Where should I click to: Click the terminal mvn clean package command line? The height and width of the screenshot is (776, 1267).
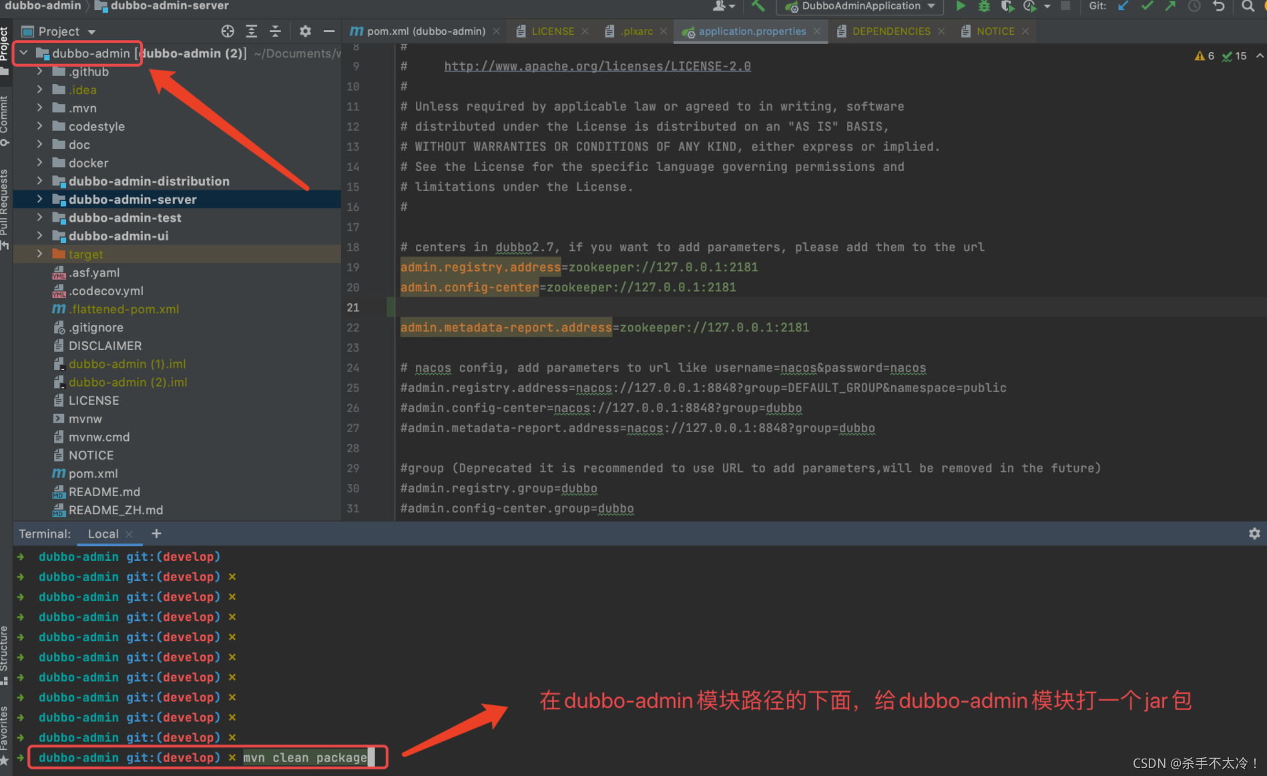[304, 758]
